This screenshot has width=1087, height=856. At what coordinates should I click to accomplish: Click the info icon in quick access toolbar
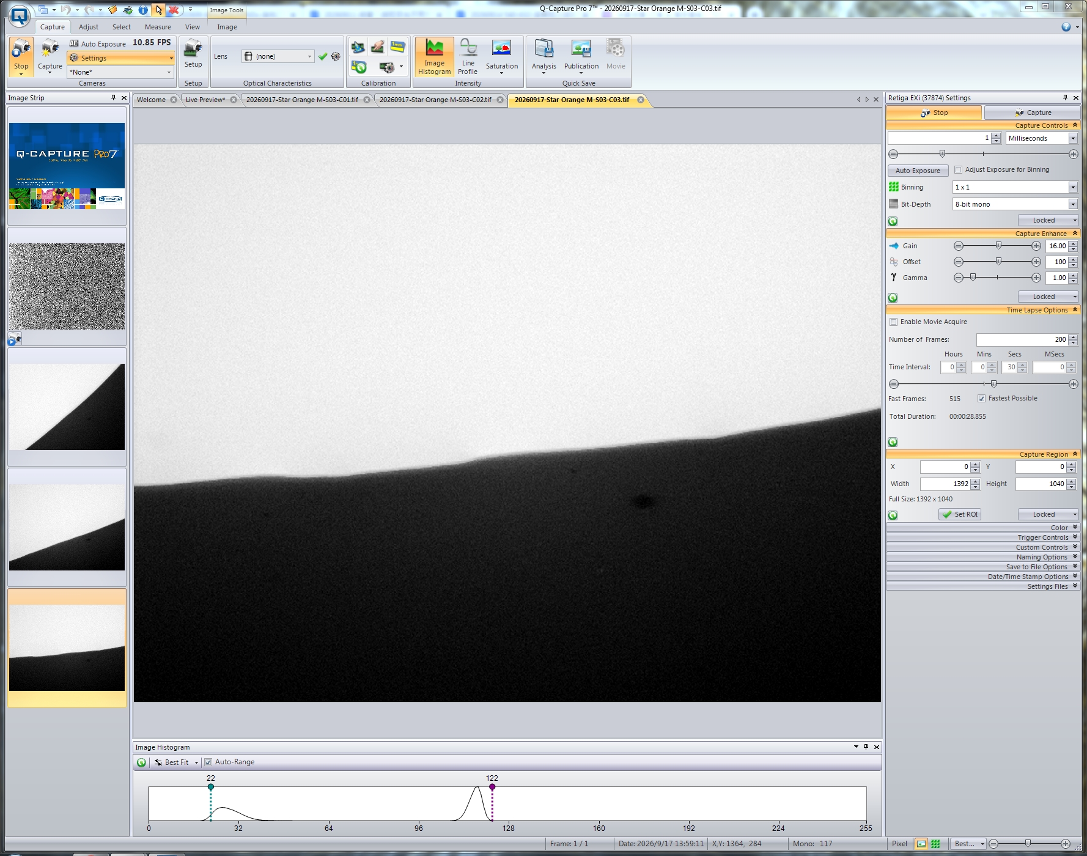pos(142,10)
